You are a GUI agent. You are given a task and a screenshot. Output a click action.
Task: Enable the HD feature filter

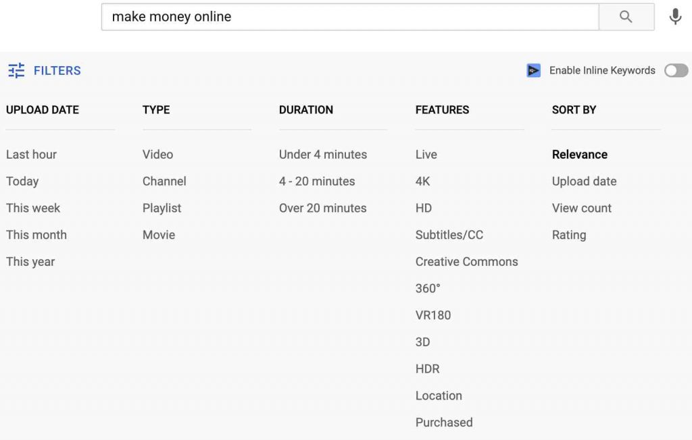pos(424,208)
